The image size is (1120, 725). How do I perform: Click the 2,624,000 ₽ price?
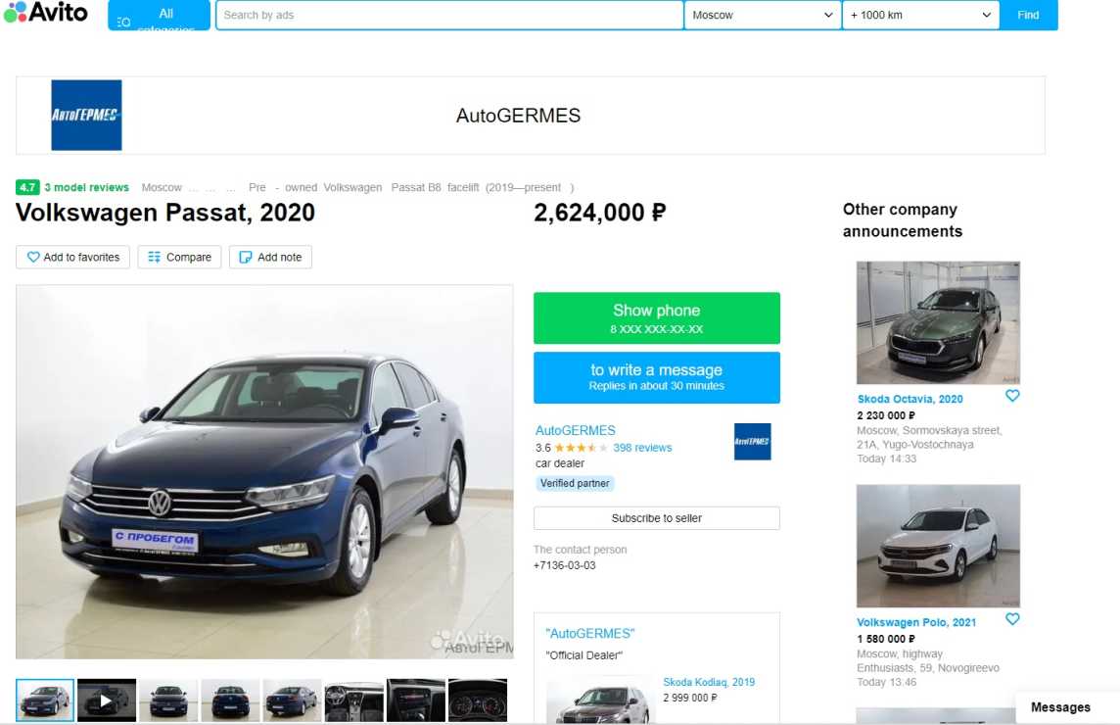pyautogui.click(x=600, y=213)
